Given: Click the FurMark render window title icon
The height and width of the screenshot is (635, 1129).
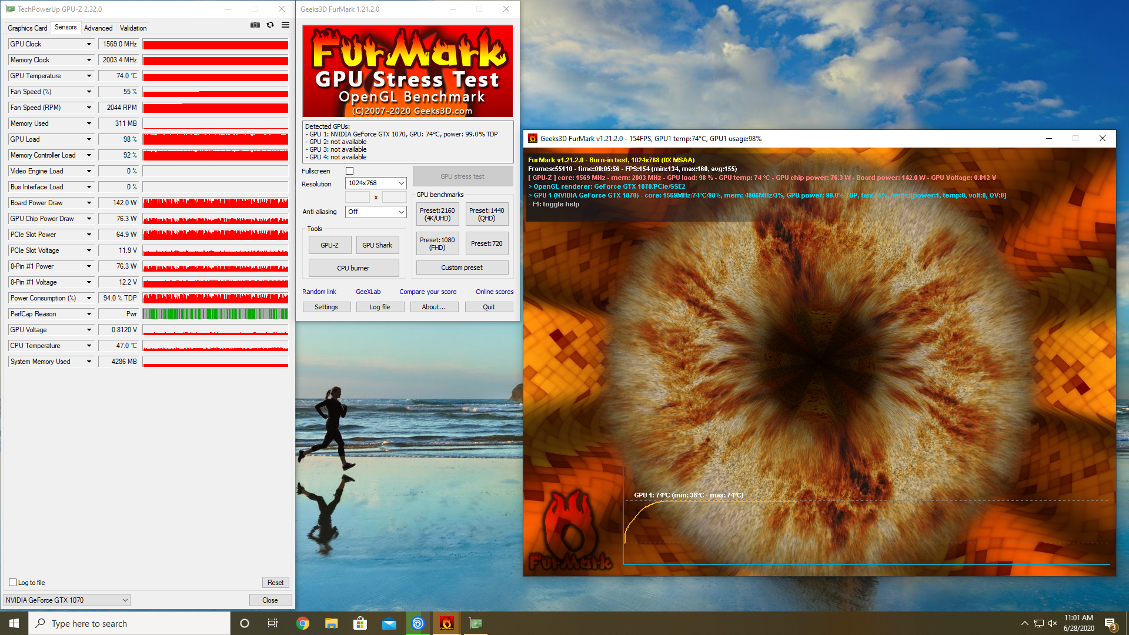Looking at the screenshot, I should [x=533, y=139].
